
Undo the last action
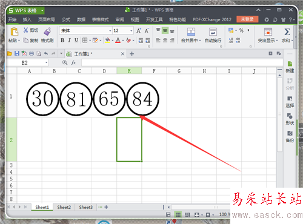[46, 53]
